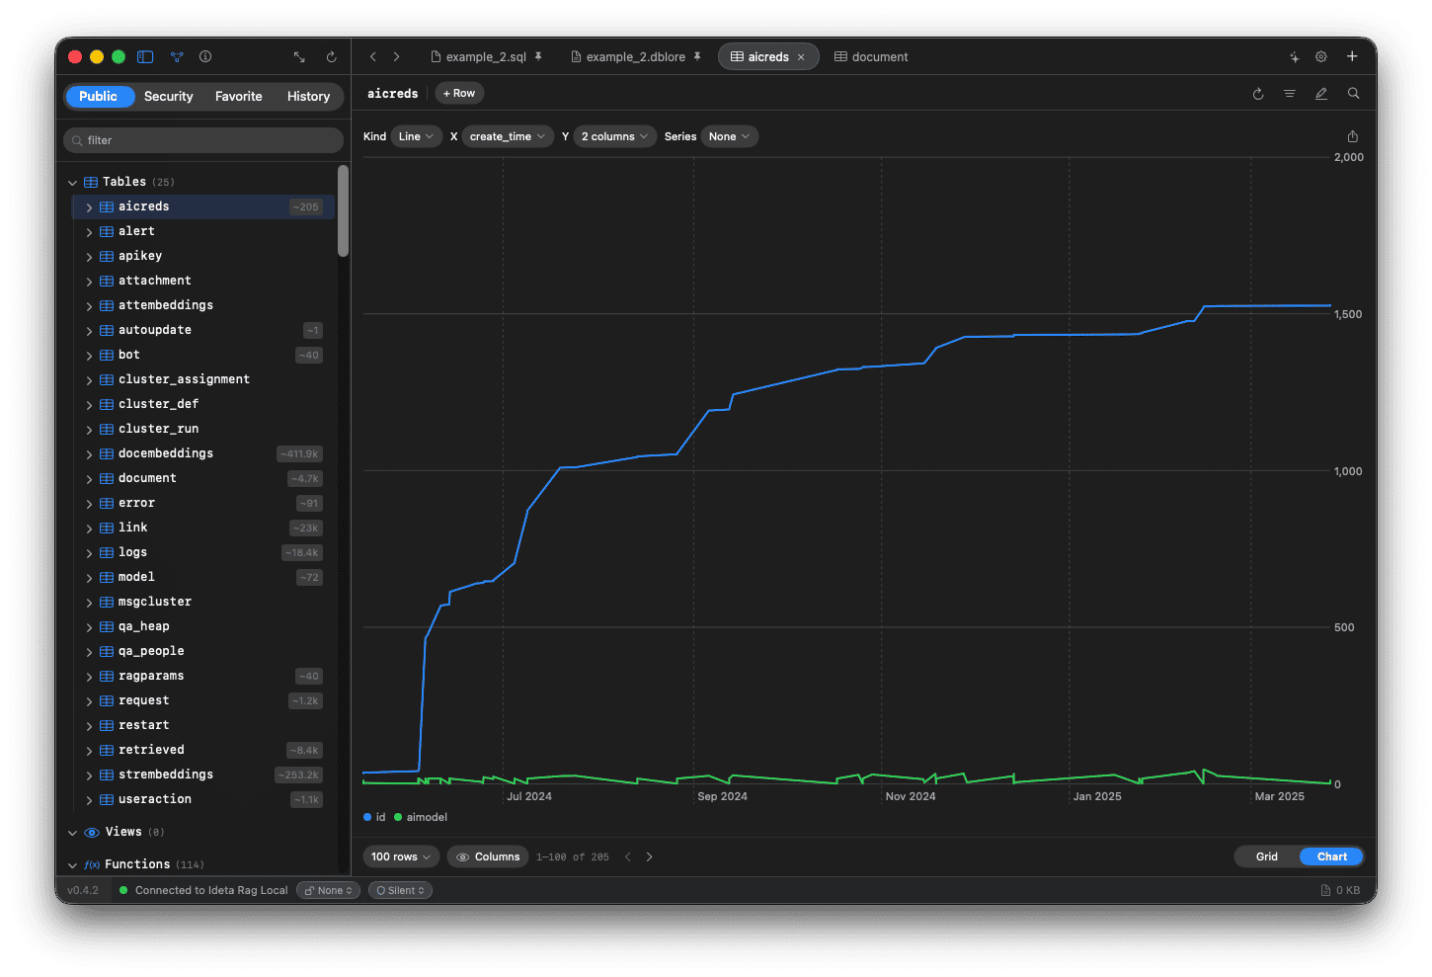This screenshot has width=1432, height=977.
Task: Open the document tab
Action: [x=871, y=57]
